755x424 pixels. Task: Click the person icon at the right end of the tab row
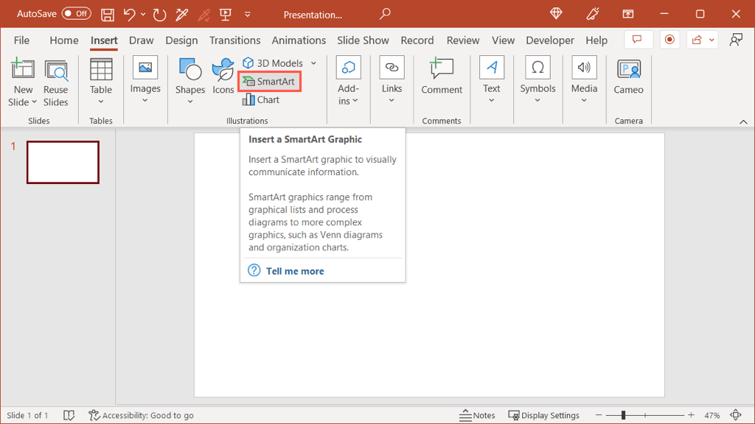click(736, 40)
